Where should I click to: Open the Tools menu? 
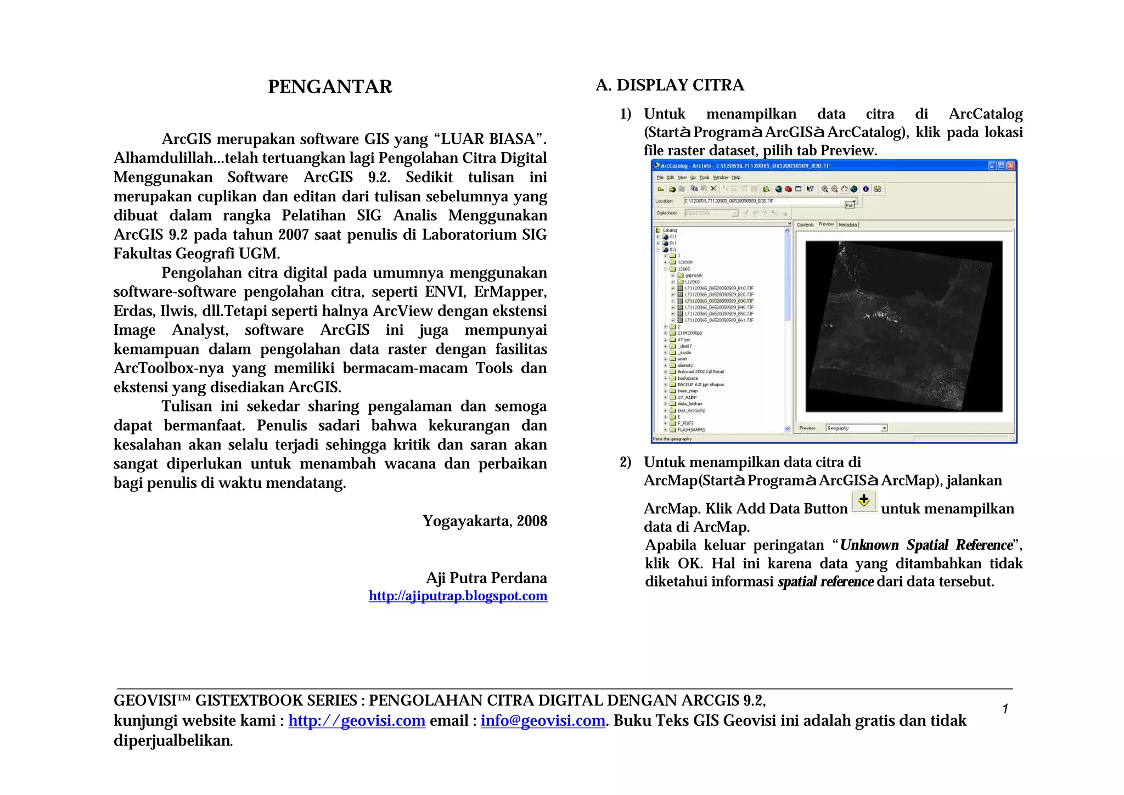tap(704, 177)
